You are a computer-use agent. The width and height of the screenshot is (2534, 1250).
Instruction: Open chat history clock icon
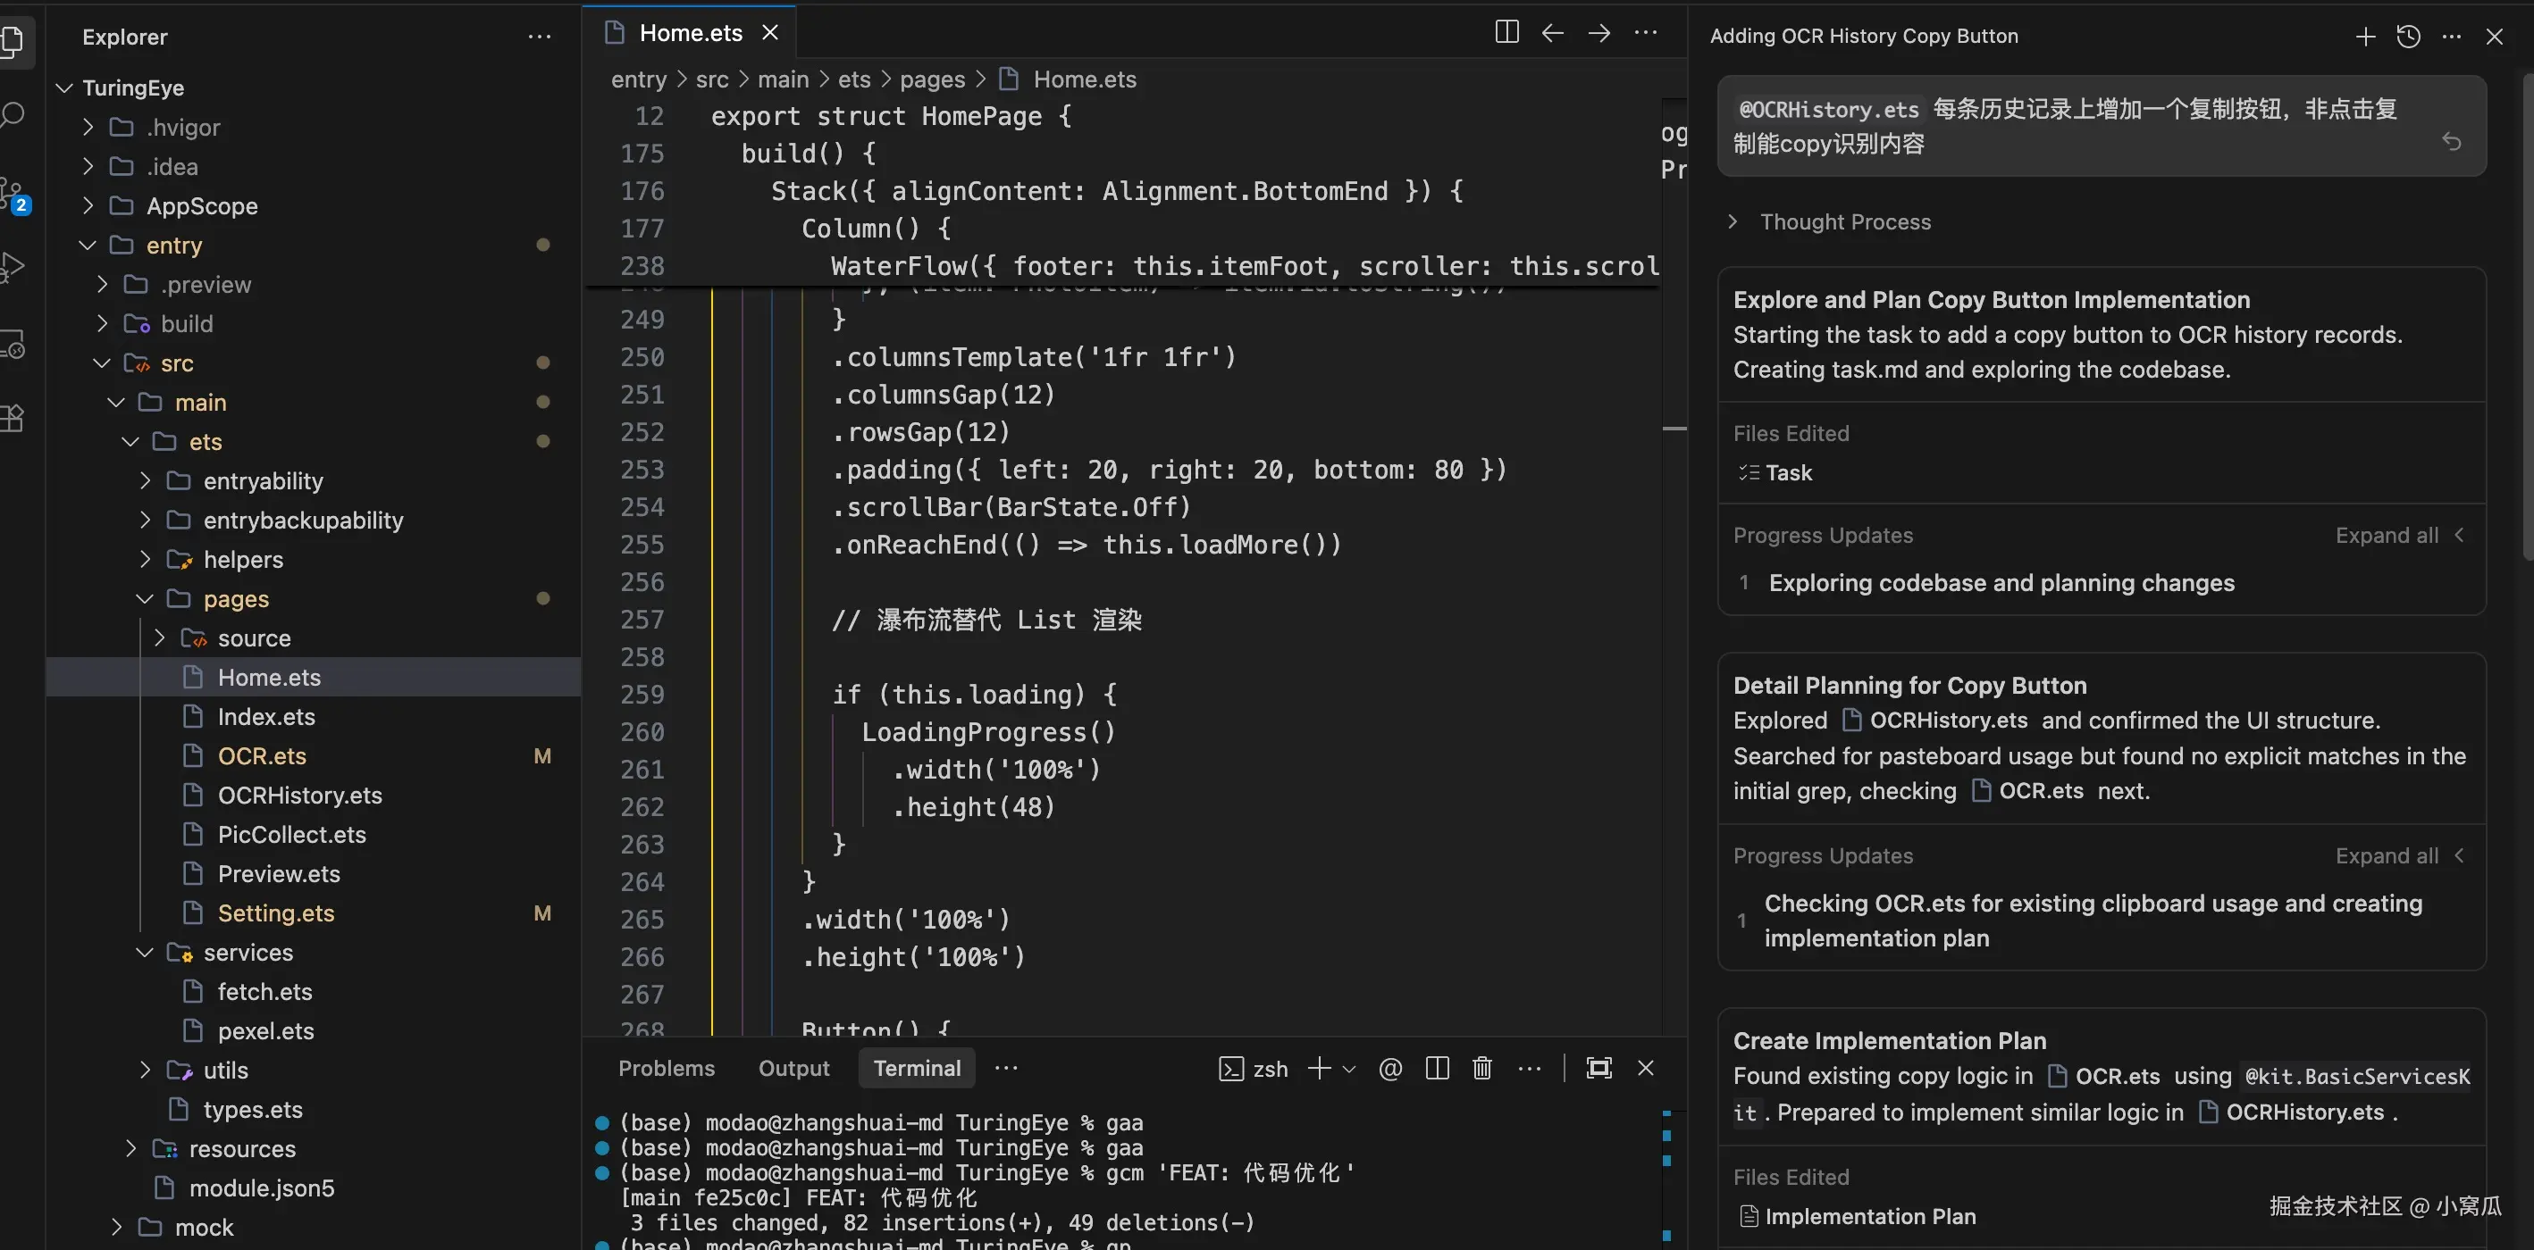[x=2408, y=37]
